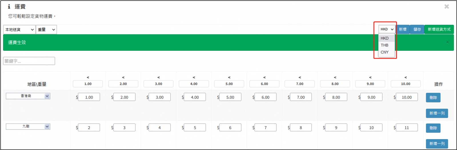Delete the 香港島 shipping row
This screenshot has height=150, width=457.
point(433,98)
